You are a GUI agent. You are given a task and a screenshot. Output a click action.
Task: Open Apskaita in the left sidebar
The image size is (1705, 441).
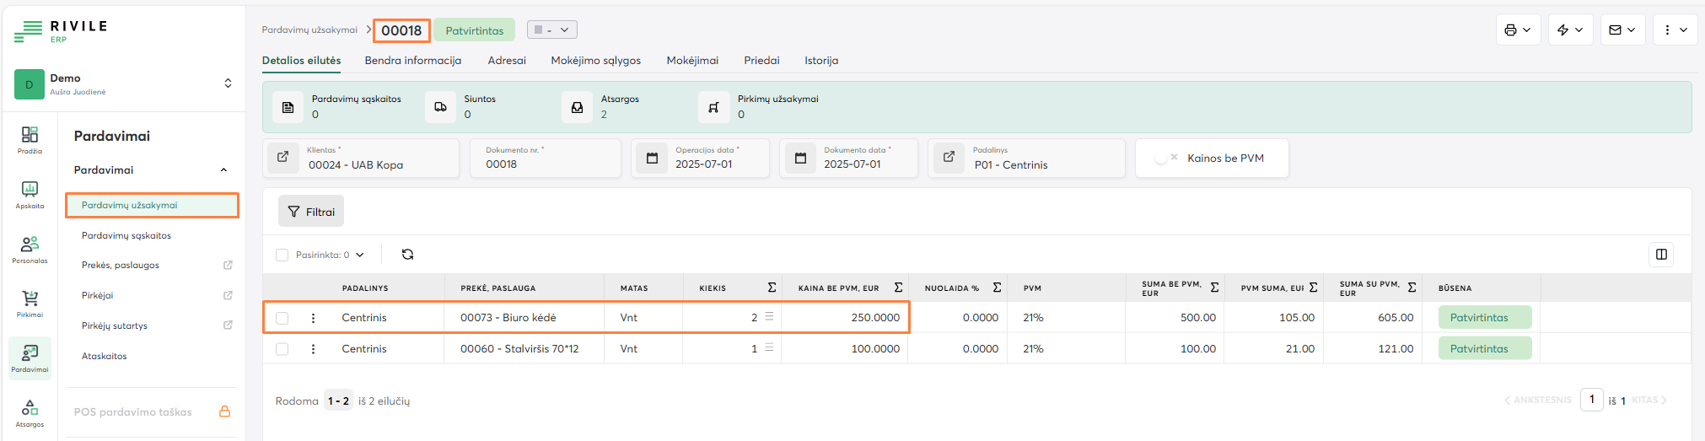point(30,194)
